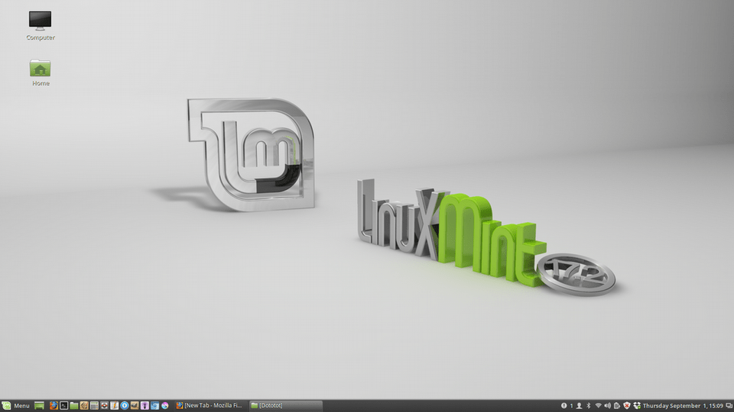Click the notifications alert tray icon

(x=564, y=405)
